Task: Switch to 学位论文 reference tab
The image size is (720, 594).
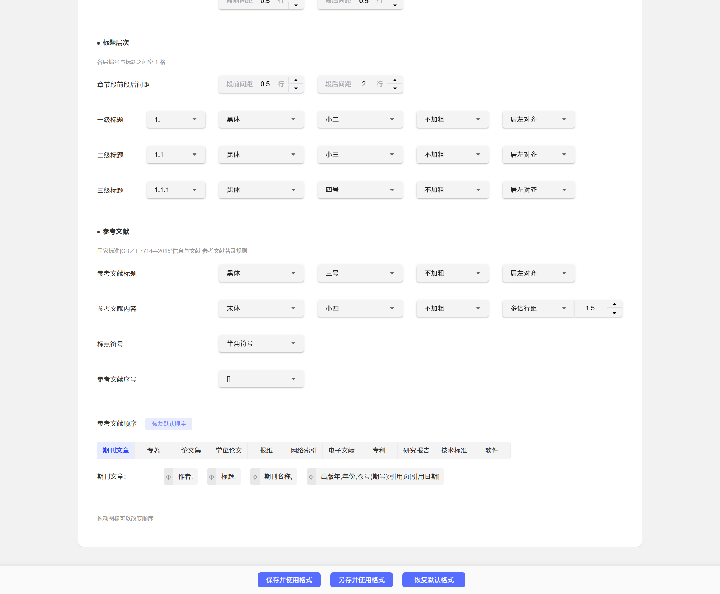Action: (229, 450)
